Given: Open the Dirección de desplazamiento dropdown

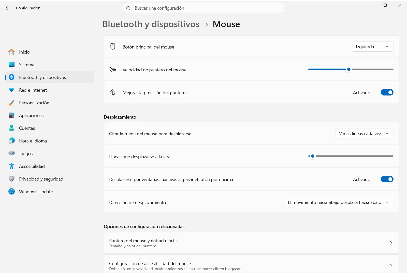Looking at the screenshot, I should (339, 202).
